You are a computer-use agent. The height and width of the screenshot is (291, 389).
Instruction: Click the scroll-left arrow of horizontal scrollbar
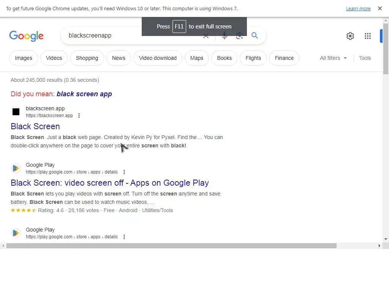click(x=3, y=246)
